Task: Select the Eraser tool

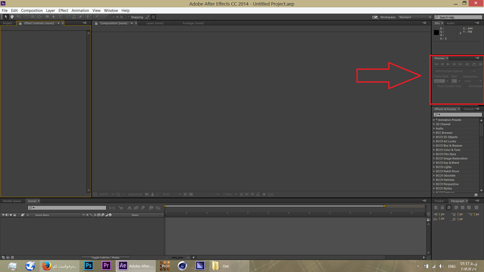Action: click(x=81, y=17)
